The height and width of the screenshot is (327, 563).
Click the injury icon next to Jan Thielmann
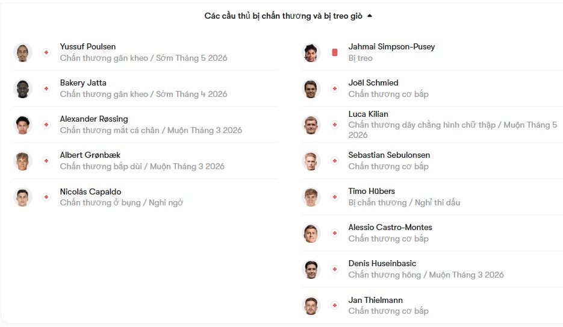335,305
